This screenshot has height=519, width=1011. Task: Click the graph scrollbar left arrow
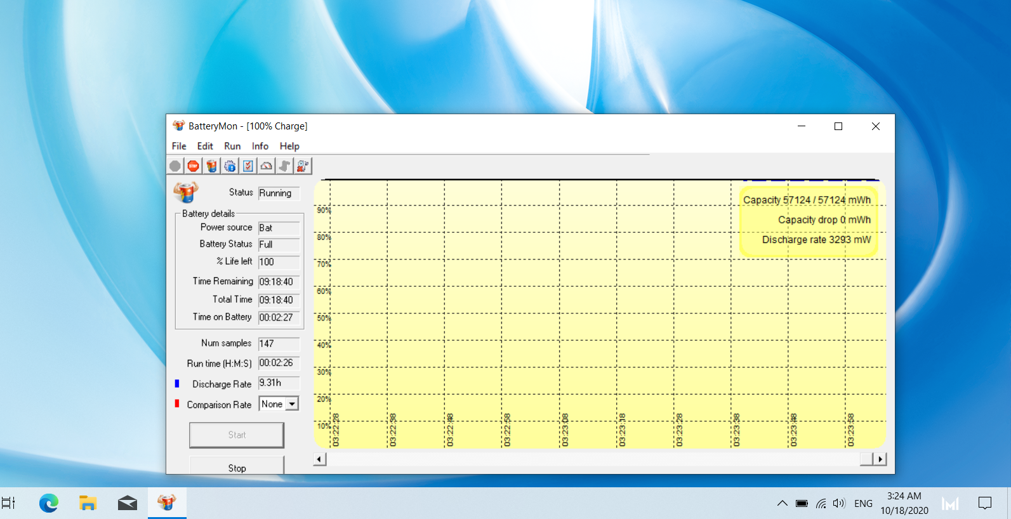pos(320,459)
